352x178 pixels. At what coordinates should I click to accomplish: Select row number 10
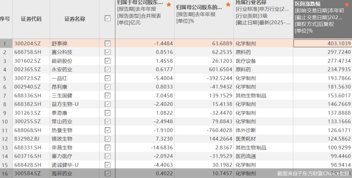5,122
